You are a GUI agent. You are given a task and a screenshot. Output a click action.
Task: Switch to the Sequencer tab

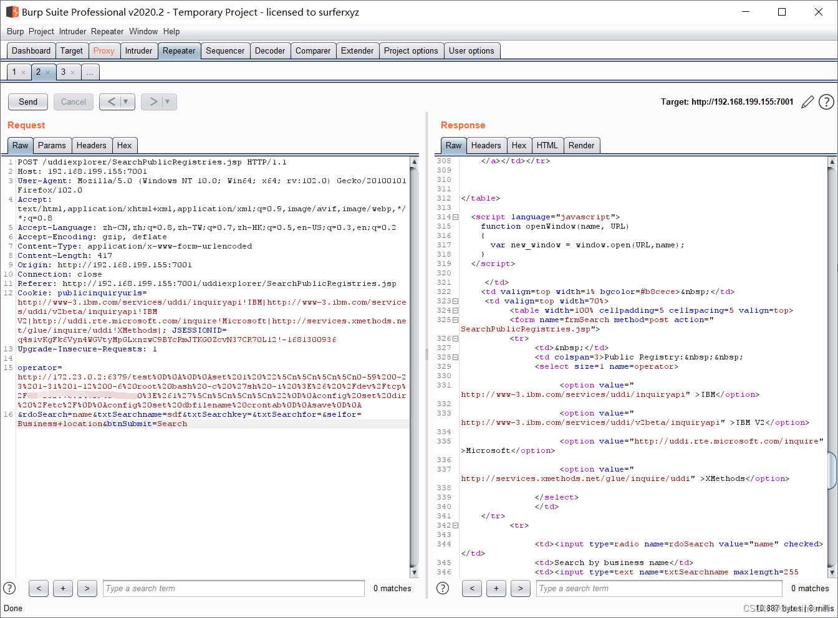(225, 51)
